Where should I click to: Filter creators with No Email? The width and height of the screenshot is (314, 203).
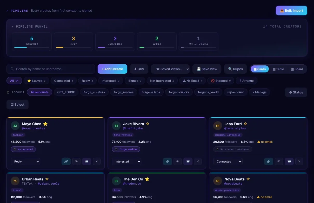point(192,81)
